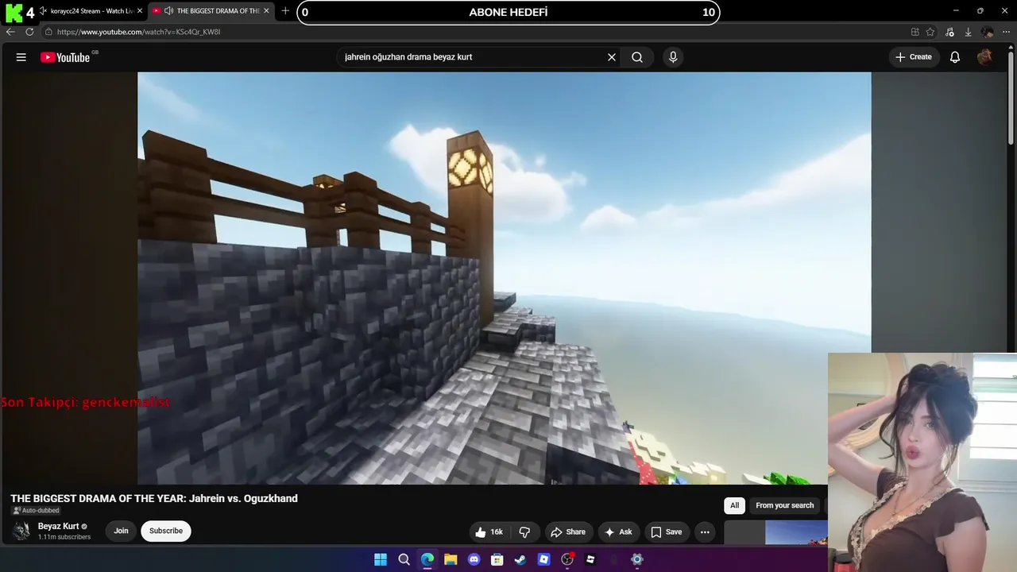Open the media control music icon
The height and width of the screenshot is (572, 1017).
(x=949, y=32)
